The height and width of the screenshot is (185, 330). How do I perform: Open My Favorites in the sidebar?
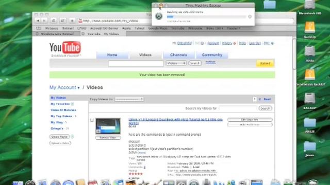coord(60,104)
